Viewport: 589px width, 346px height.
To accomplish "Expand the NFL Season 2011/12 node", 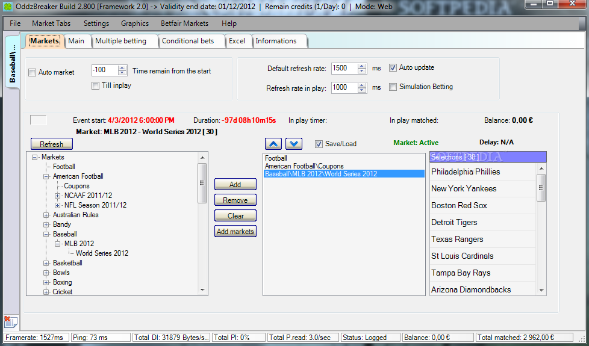I will [57, 206].
